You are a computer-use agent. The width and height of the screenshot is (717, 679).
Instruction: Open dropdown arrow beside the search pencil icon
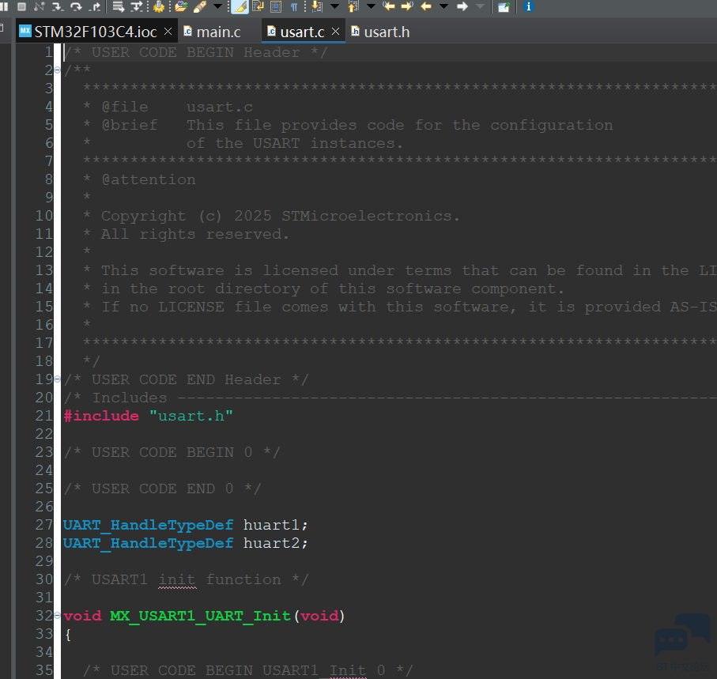(x=217, y=6)
